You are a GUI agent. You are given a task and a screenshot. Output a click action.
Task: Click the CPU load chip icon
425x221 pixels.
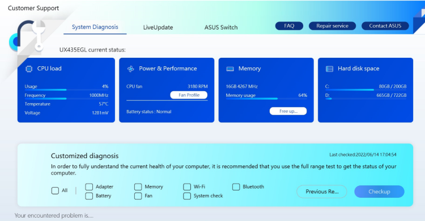pos(29,69)
